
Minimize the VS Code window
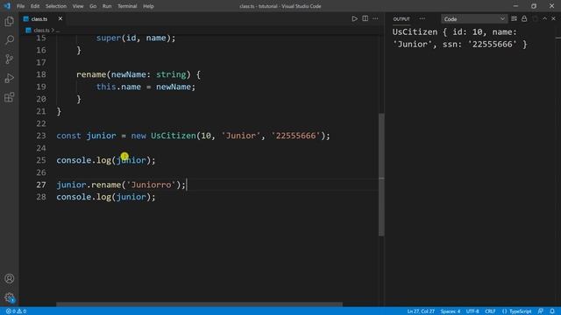click(x=515, y=6)
